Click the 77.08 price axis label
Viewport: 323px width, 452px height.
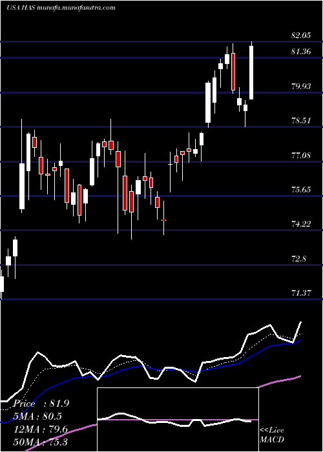[x=301, y=156]
